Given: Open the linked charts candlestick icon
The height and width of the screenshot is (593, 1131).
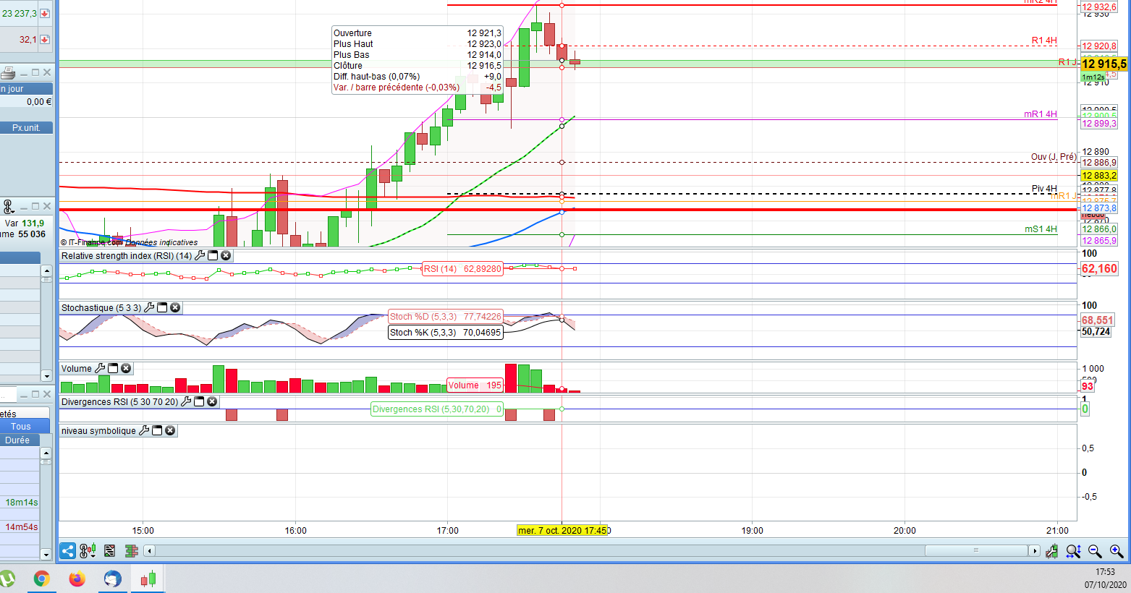Looking at the screenshot, I should click(x=86, y=551).
